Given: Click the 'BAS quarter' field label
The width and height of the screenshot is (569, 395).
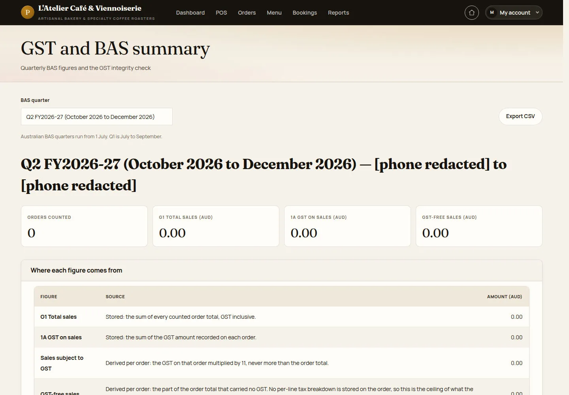Looking at the screenshot, I should pyautogui.click(x=35, y=100).
